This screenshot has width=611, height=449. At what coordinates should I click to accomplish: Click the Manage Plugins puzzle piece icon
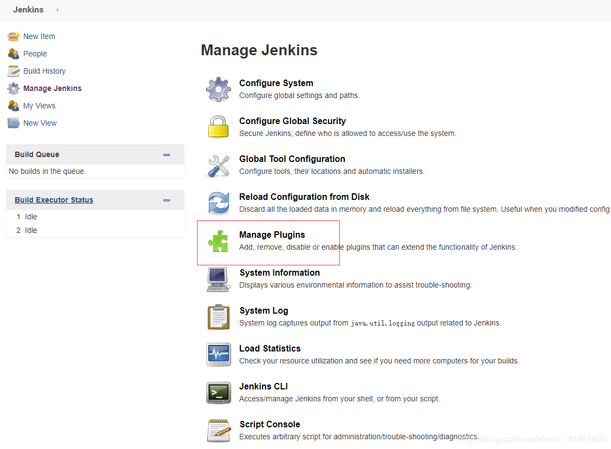pyautogui.click(x=218, y=240)
